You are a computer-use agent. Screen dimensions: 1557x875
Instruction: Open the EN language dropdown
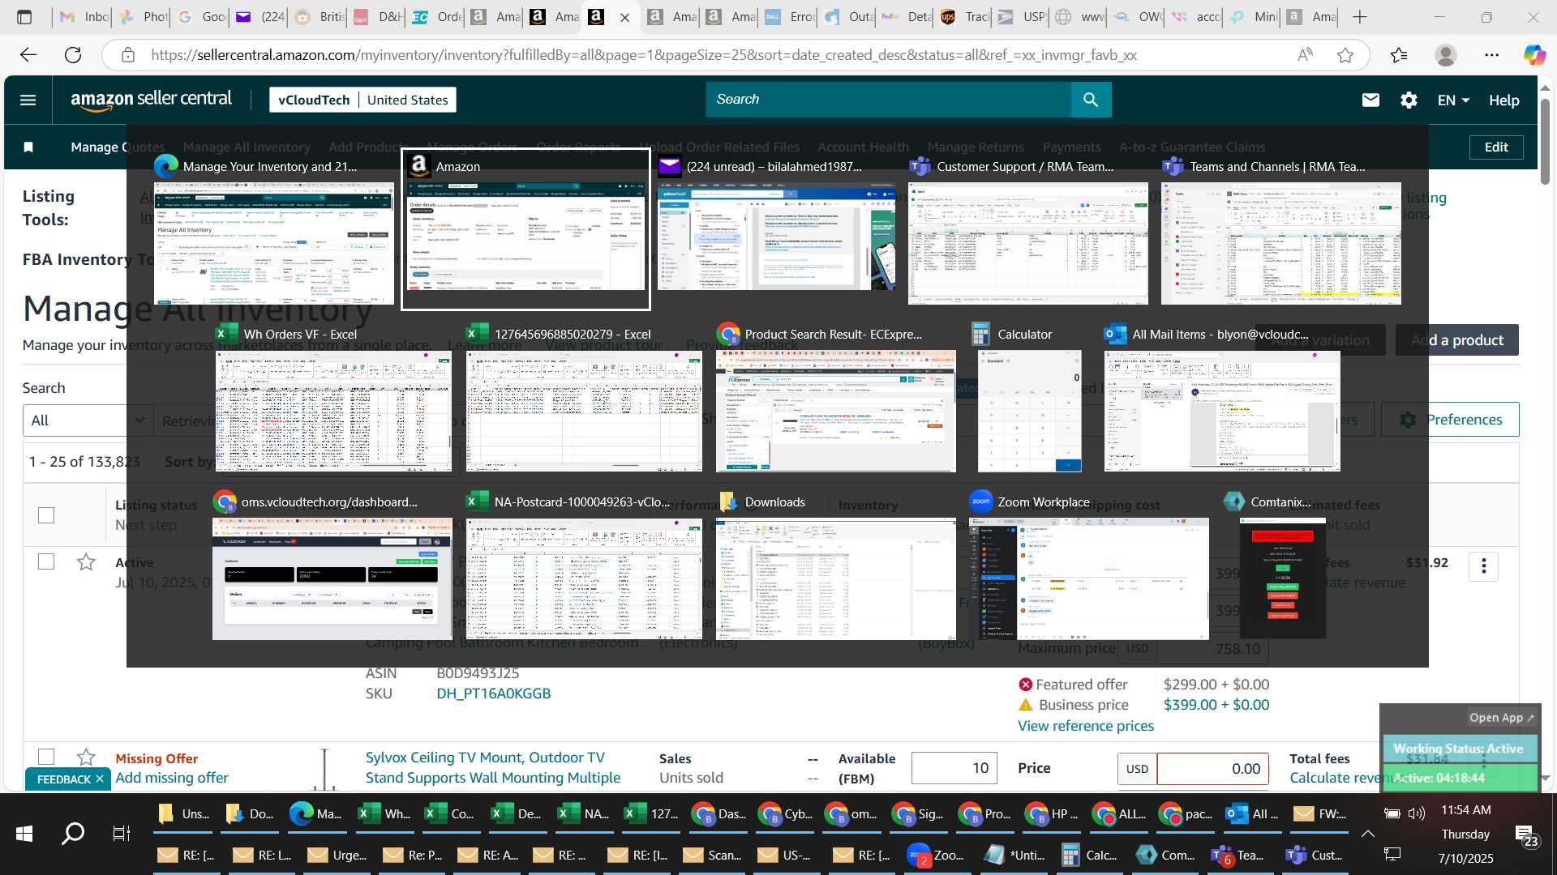click(x=1453, y=100)
